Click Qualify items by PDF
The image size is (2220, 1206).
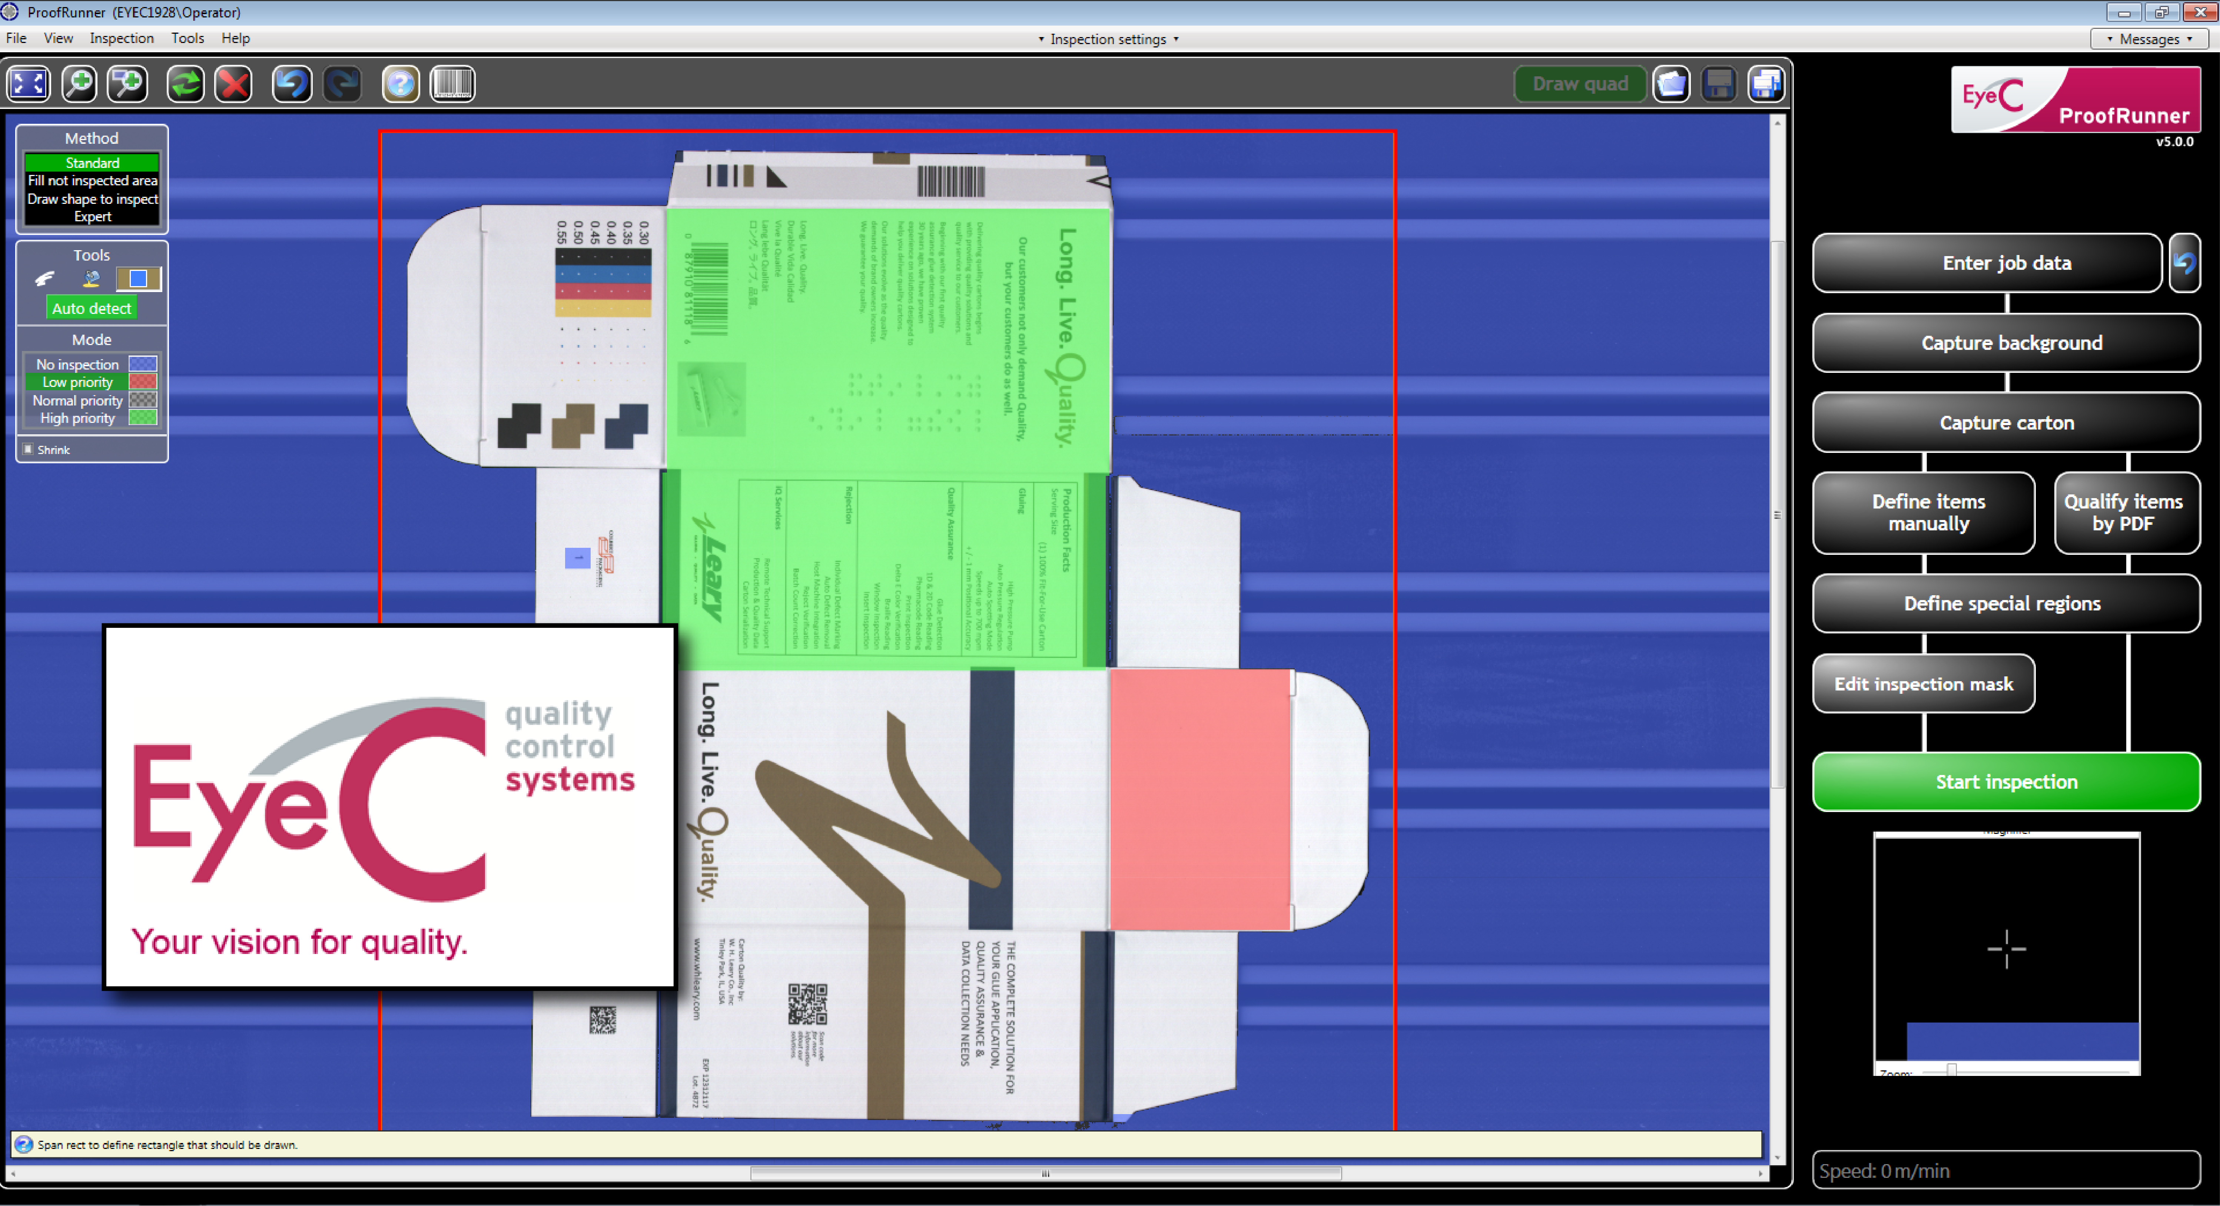tap(2127, 513)
